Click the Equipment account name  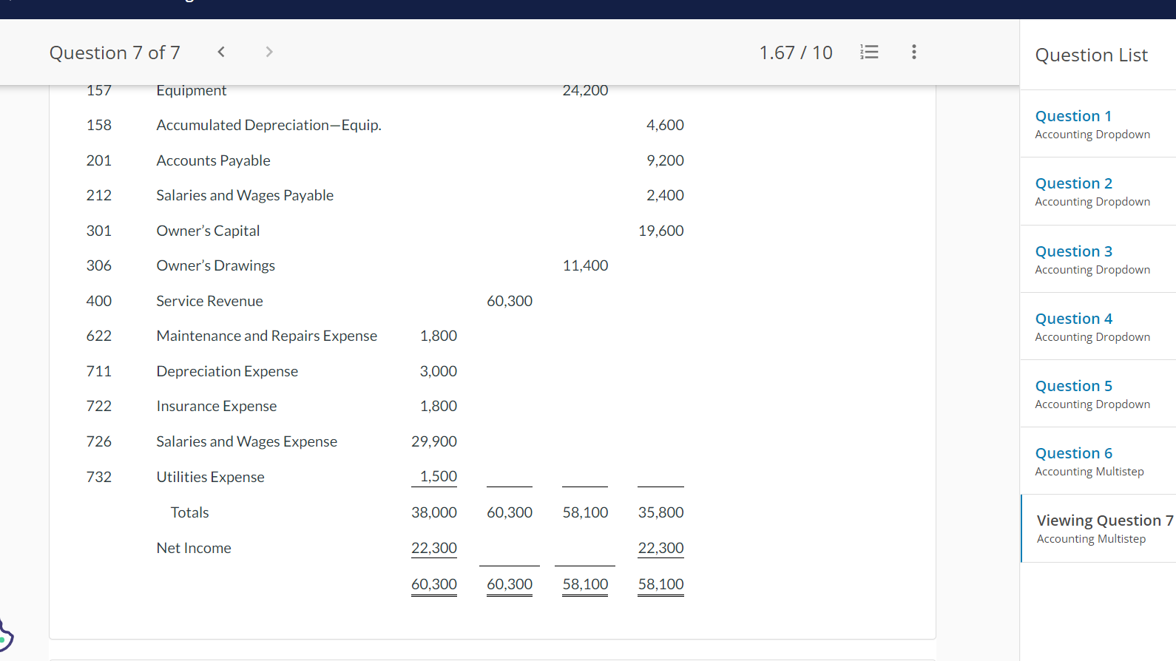click(x=191, y=90)
